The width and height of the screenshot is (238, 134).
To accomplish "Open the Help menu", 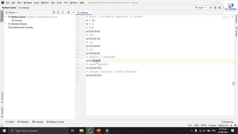I will 82,3.
